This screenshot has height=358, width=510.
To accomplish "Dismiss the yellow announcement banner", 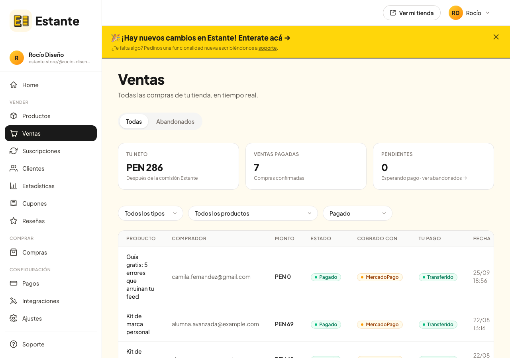I will pyautogui.click(x=496, y=37).
